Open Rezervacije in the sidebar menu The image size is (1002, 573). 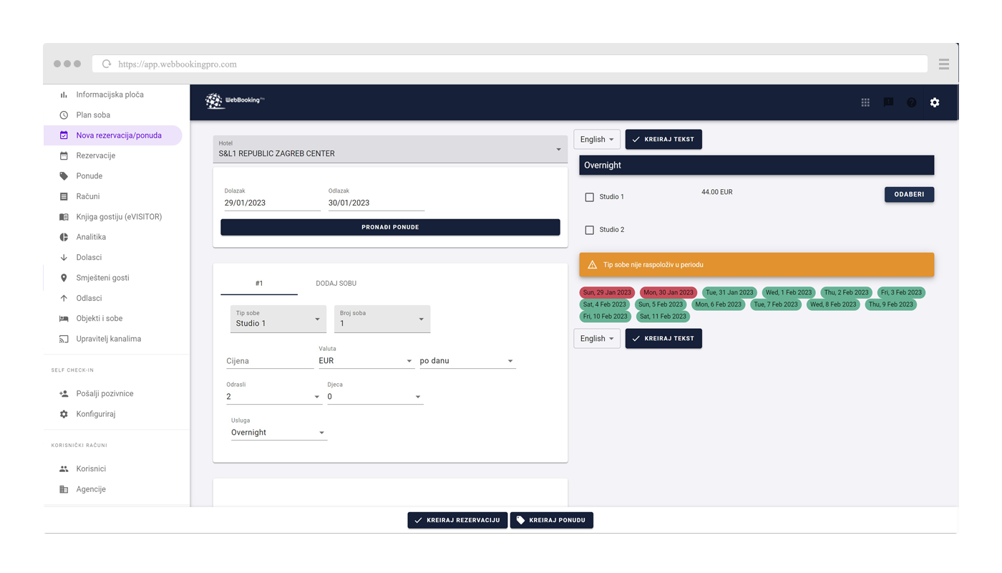coord(96,155)
